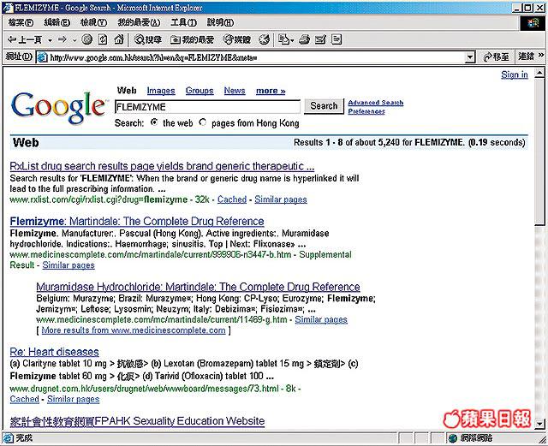Click the scrollbar up arrow
The width and height of the screenshot is (548, 446).
coord(539,73)
